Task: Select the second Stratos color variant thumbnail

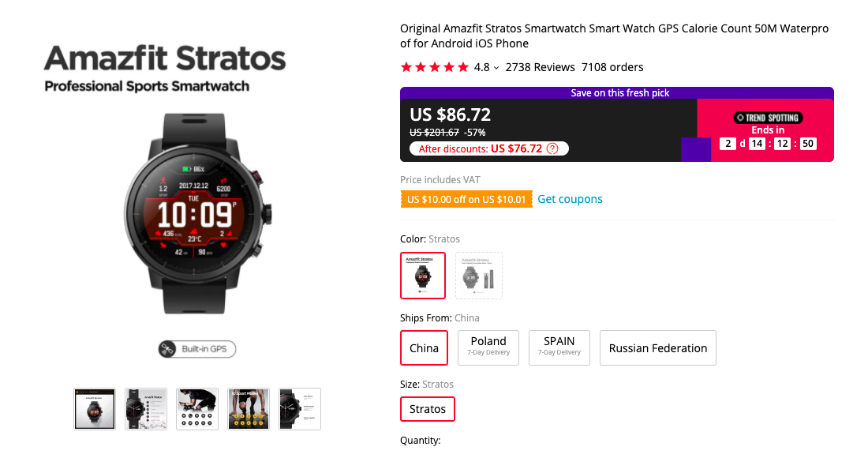Action: [478, 275]
